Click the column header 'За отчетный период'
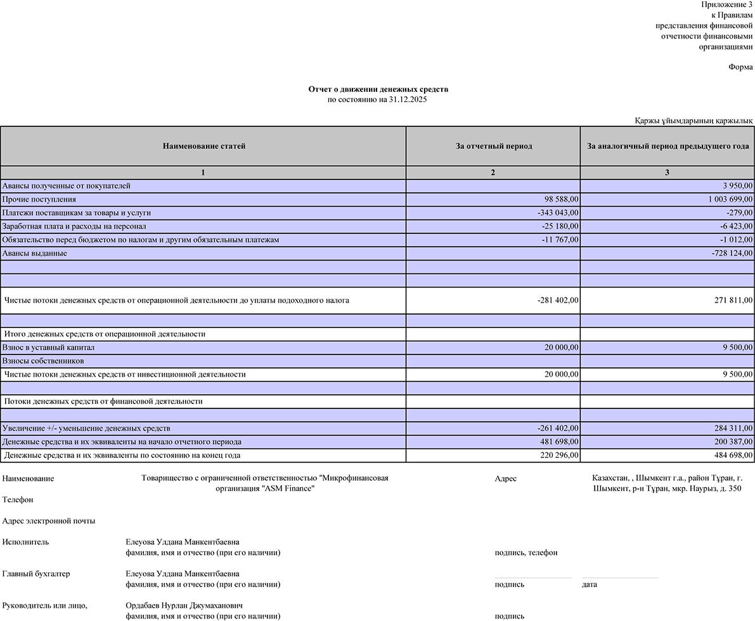This screenshot has height=621, width=755. tap(494, 146)
